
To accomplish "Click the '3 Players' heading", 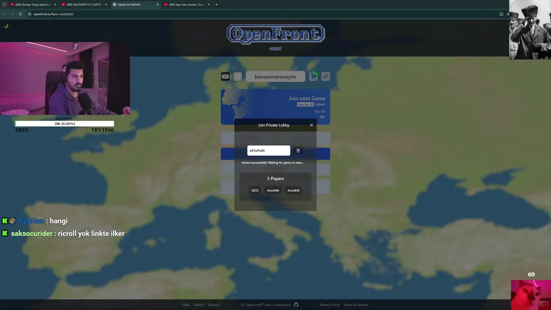I will pos(275,179).
